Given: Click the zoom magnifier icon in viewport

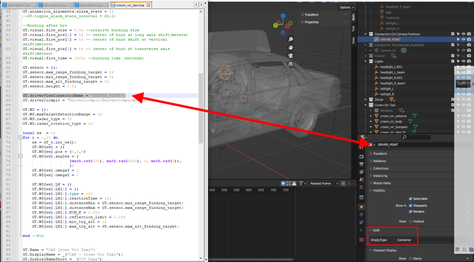Looking at the screenshot, I should (x=291, y=39).
